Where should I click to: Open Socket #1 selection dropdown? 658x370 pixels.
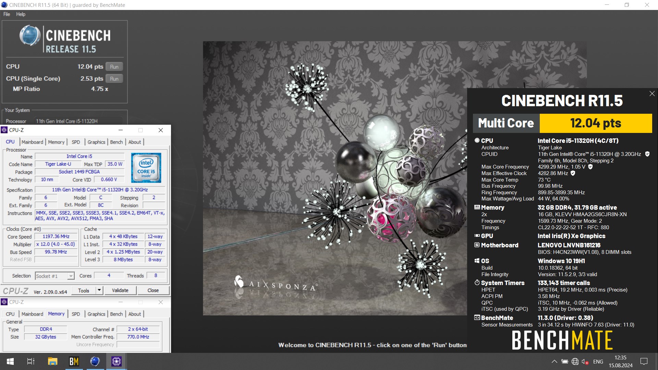tap(55, 276)
